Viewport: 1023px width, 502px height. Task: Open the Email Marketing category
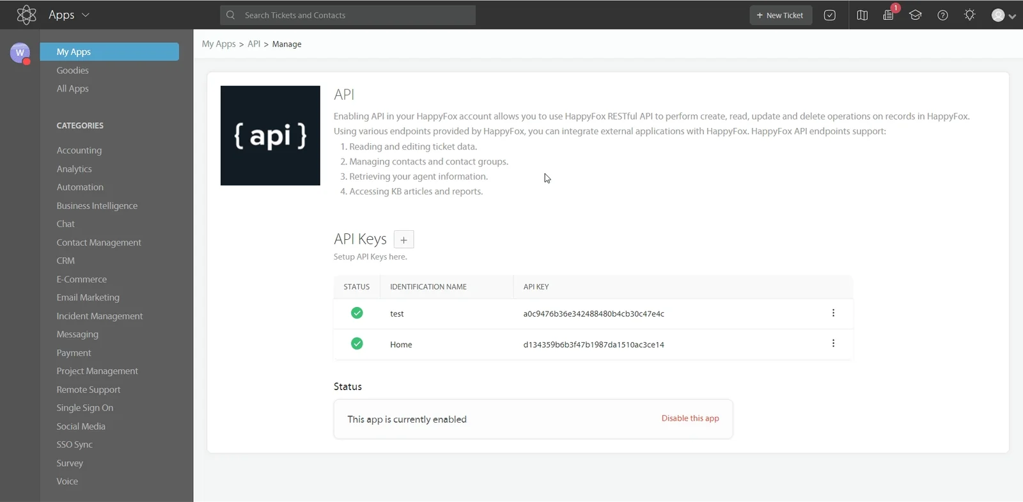(88, 297)
